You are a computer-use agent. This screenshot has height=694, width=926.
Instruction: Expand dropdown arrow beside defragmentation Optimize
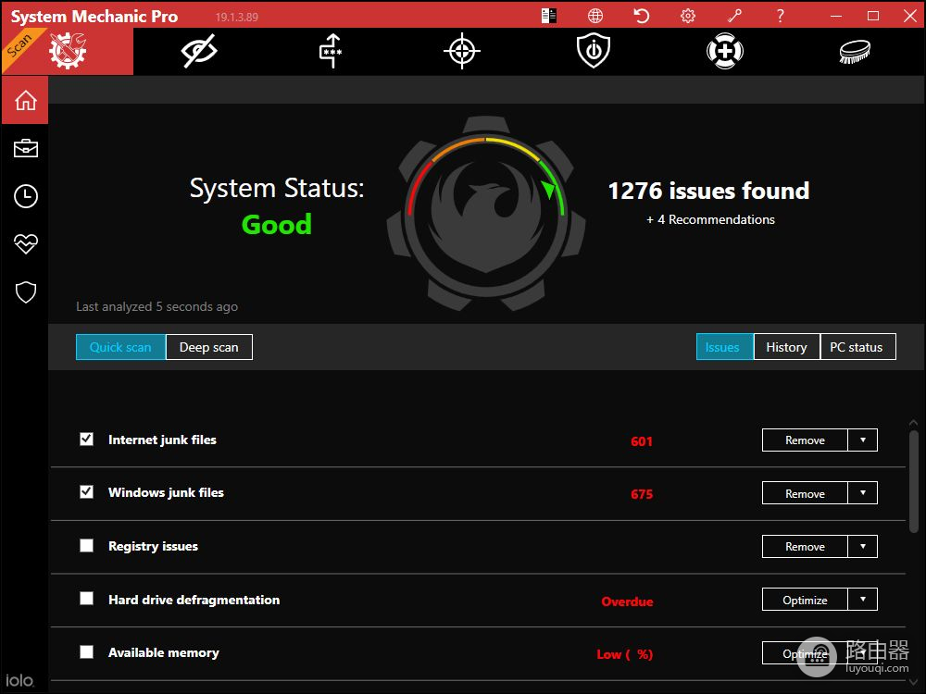click(x=863, y=600)
